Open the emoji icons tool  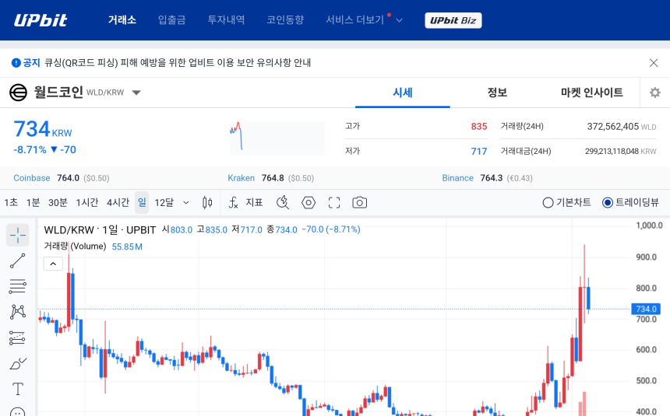coord(17,412)
